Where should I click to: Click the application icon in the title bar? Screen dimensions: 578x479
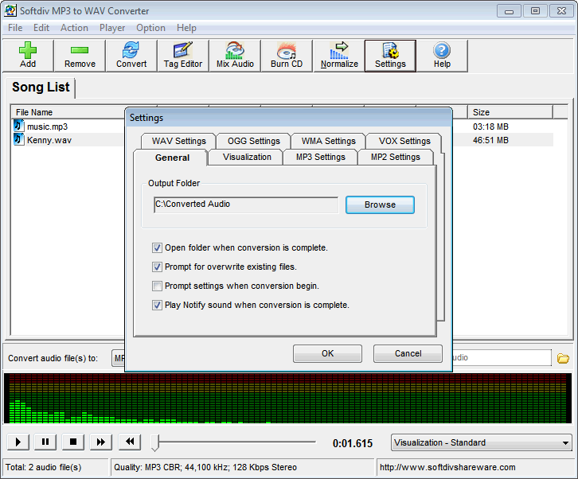[10, 10]
